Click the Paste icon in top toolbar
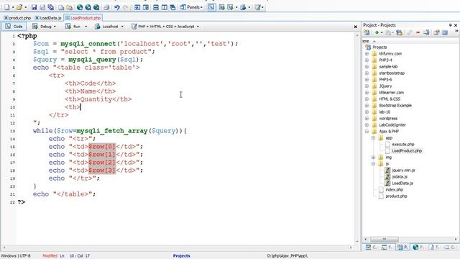 point(69,7)
